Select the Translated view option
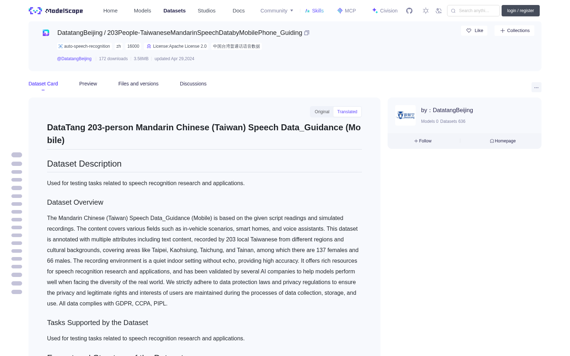570x356 pixels. [x=347, y=112]
